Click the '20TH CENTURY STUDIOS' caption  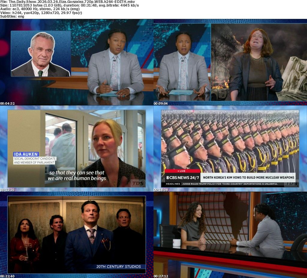point(119,266)
